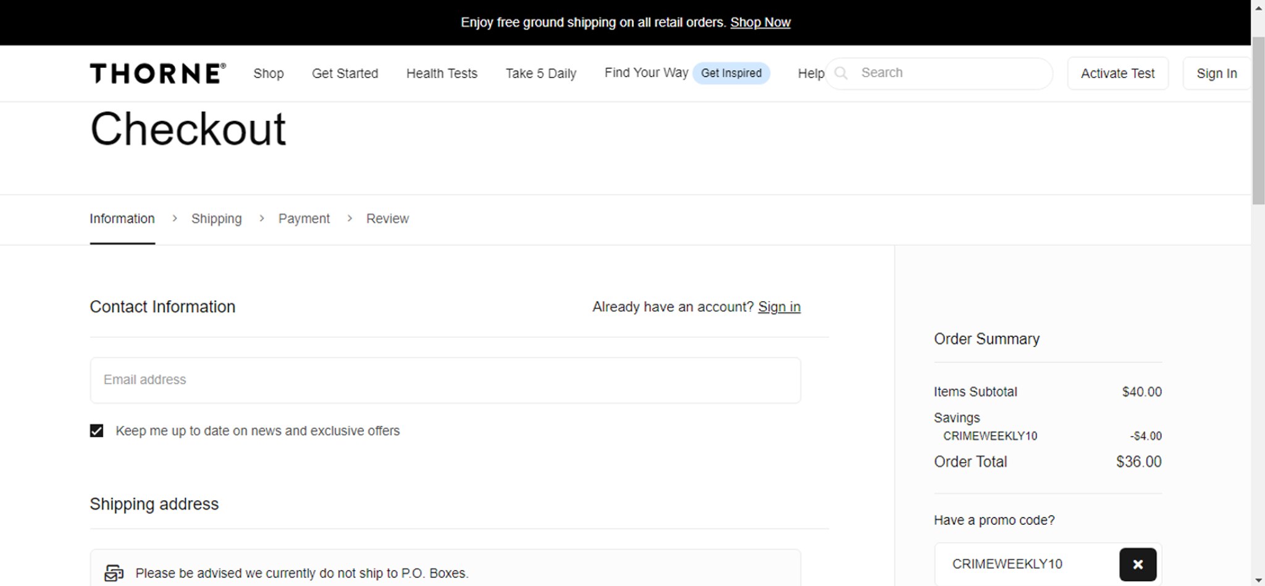Viewport: 1265px width, 586px height.
Task: Click the Shipping address heading
Action: [154, 504]
